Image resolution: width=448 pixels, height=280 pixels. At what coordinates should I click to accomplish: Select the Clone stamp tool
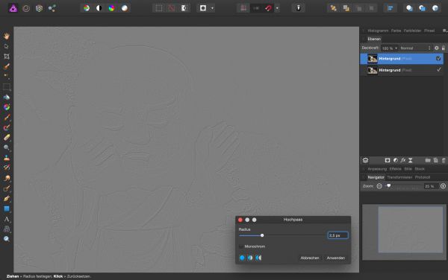(x=7, y=158)
